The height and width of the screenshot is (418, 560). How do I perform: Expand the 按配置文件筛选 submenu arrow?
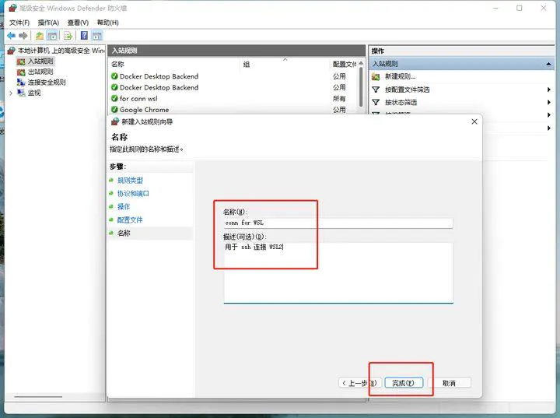coord(549,90)
